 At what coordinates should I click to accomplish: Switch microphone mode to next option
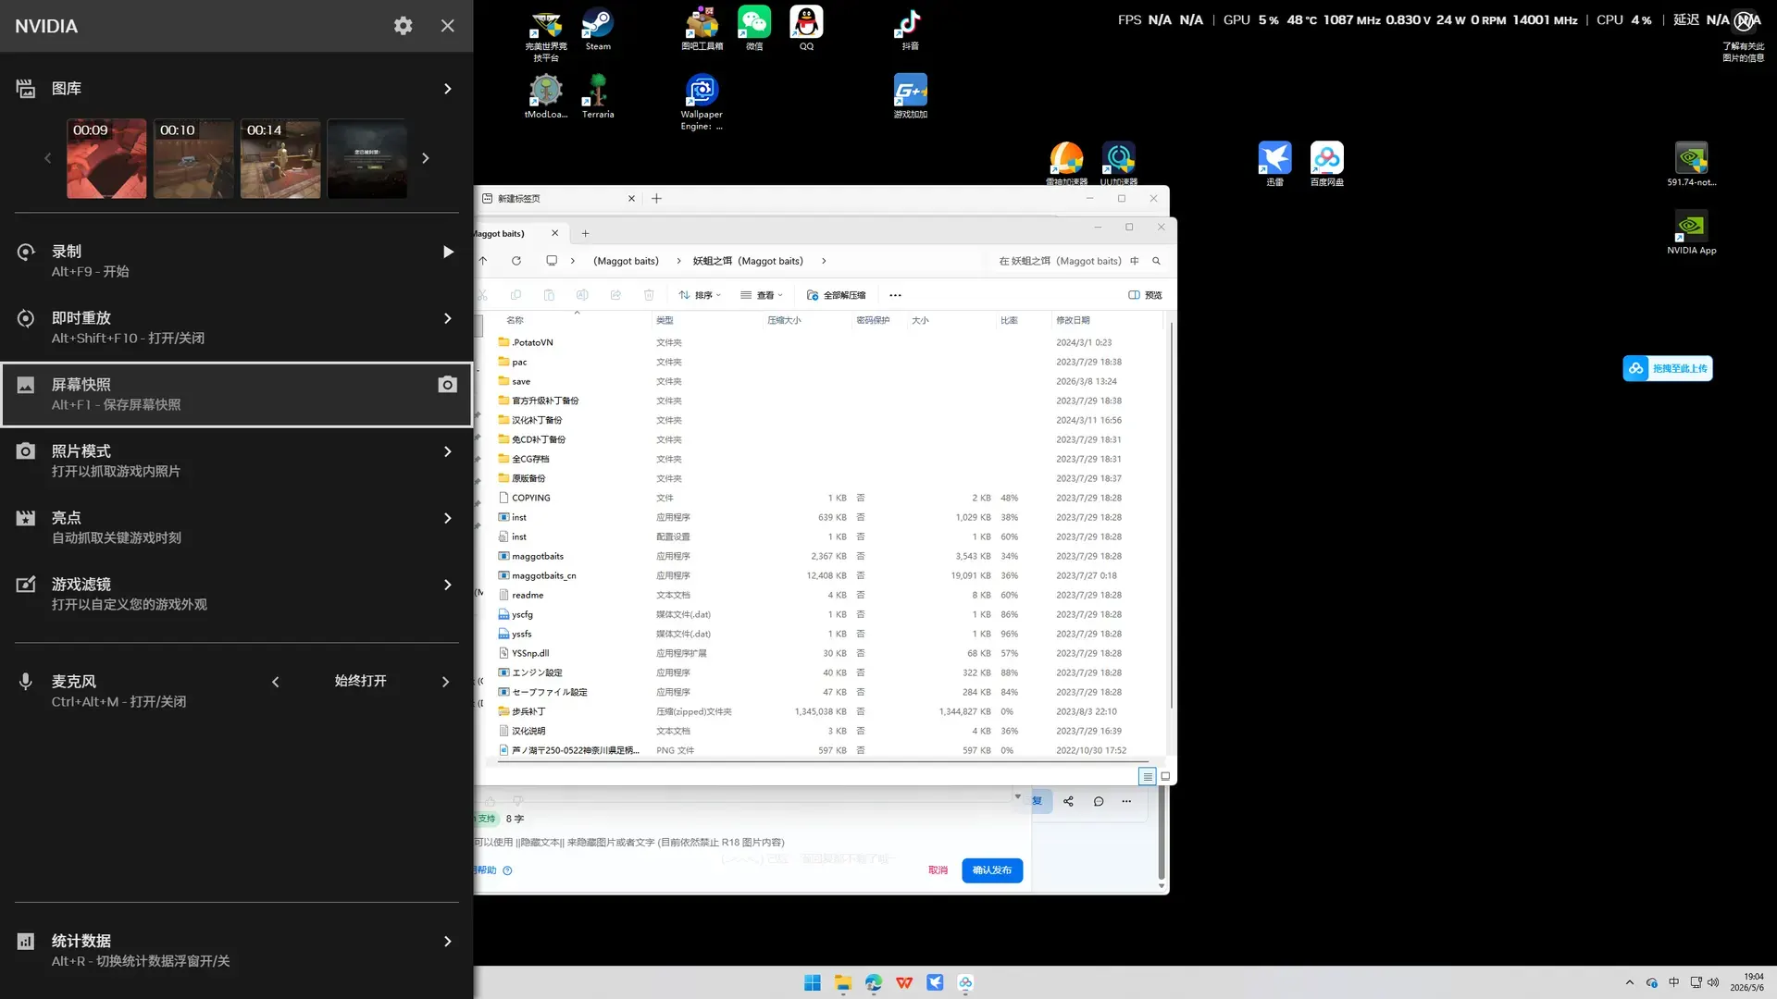[x=445, y=682]
